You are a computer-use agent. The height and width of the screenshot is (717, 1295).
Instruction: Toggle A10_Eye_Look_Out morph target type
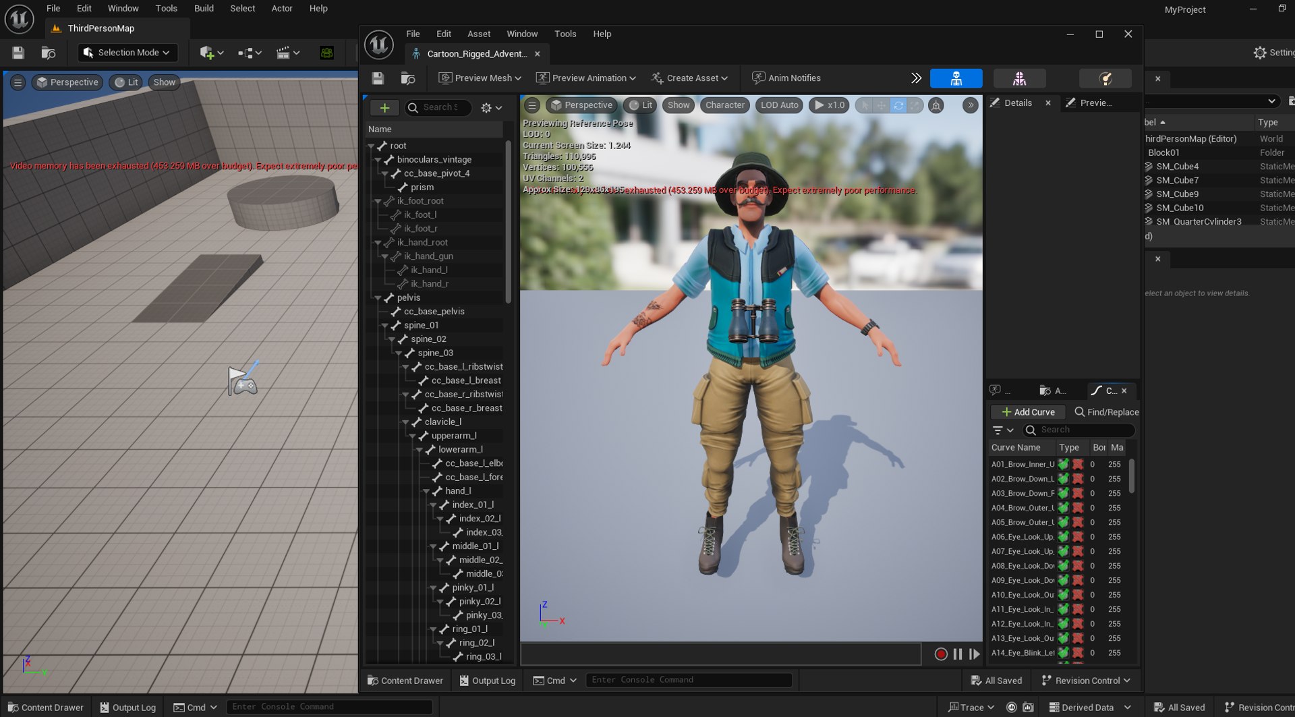[1063, 595]
